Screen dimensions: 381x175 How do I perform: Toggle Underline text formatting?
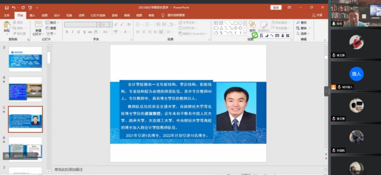[79, 32]
